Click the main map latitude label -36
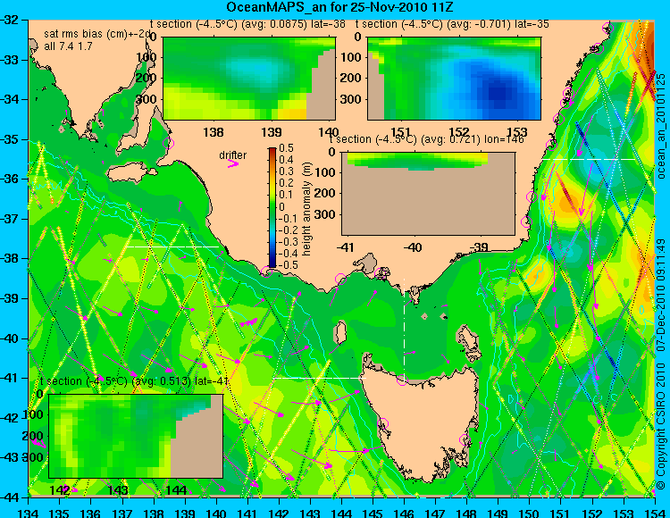The height and width of the screenshot is (518, 670). click(x=9, y=179)
